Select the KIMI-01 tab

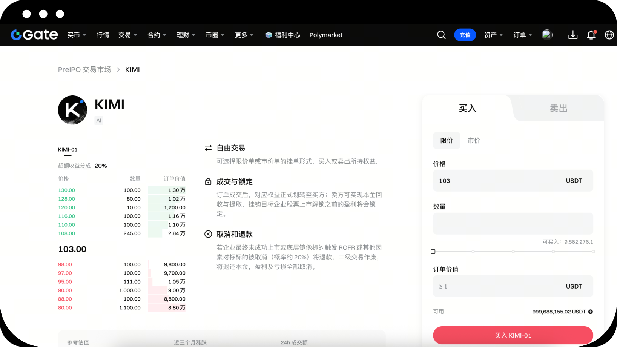pyautogui.click(x=68, y=150)
